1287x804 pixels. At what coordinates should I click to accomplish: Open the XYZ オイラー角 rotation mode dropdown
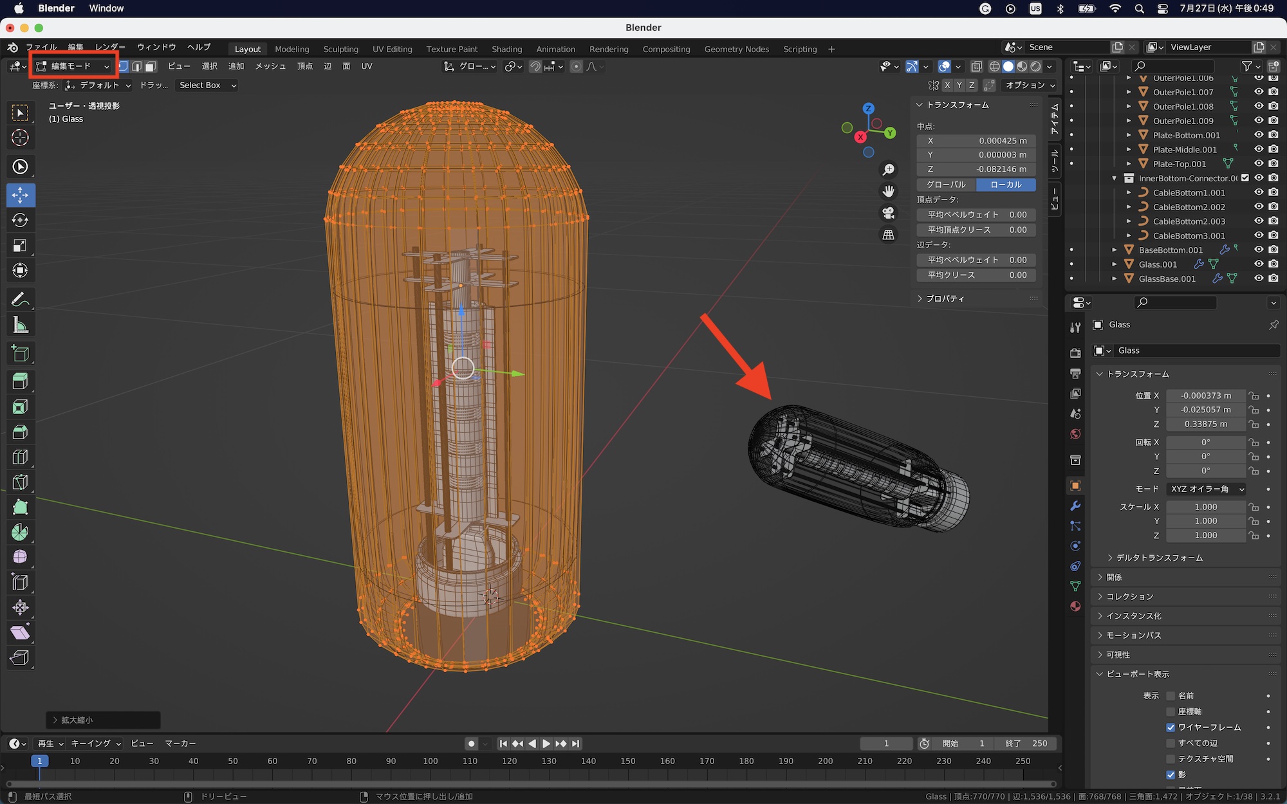[1206, 489]
